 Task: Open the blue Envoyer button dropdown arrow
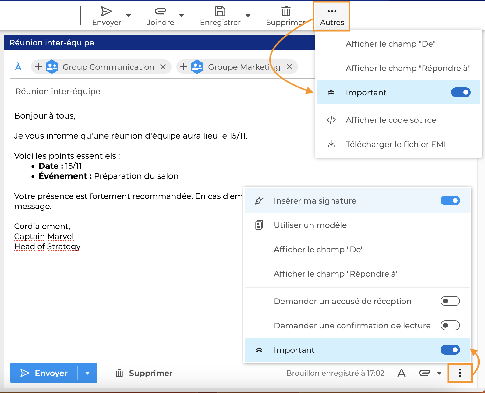[x=87, y=373]
